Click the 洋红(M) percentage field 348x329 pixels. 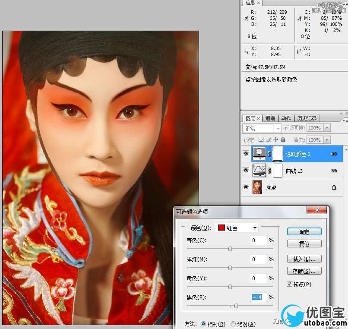point(258,259)
